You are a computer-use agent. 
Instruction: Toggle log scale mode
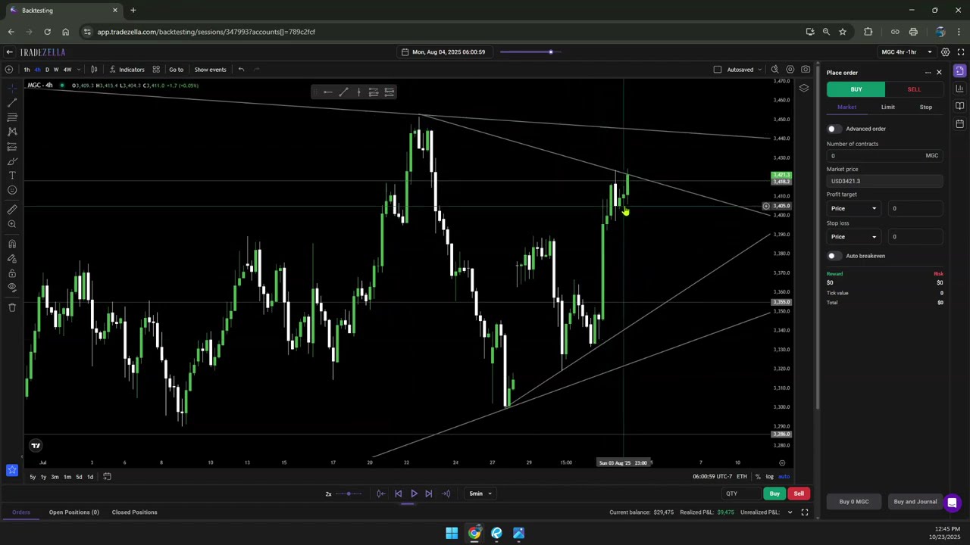click(769, 477)
